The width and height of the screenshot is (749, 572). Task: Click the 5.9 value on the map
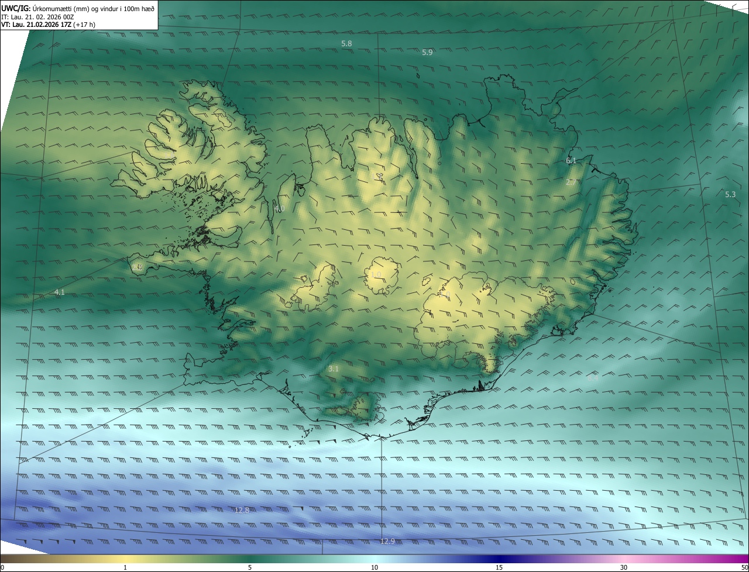(427, 53)
